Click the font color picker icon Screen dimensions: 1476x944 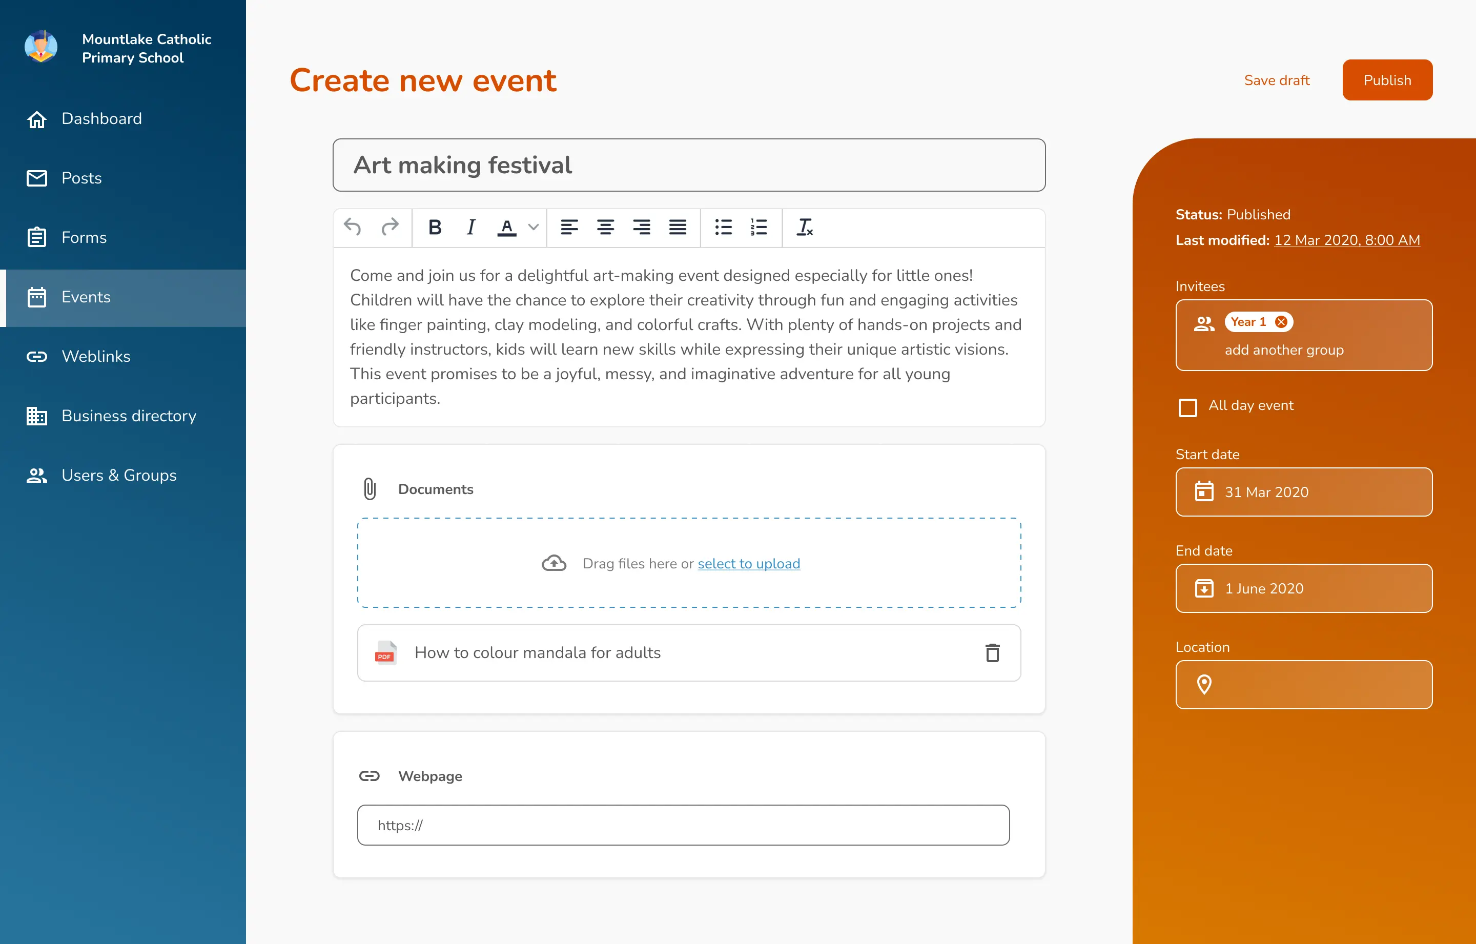coord(507,227)
